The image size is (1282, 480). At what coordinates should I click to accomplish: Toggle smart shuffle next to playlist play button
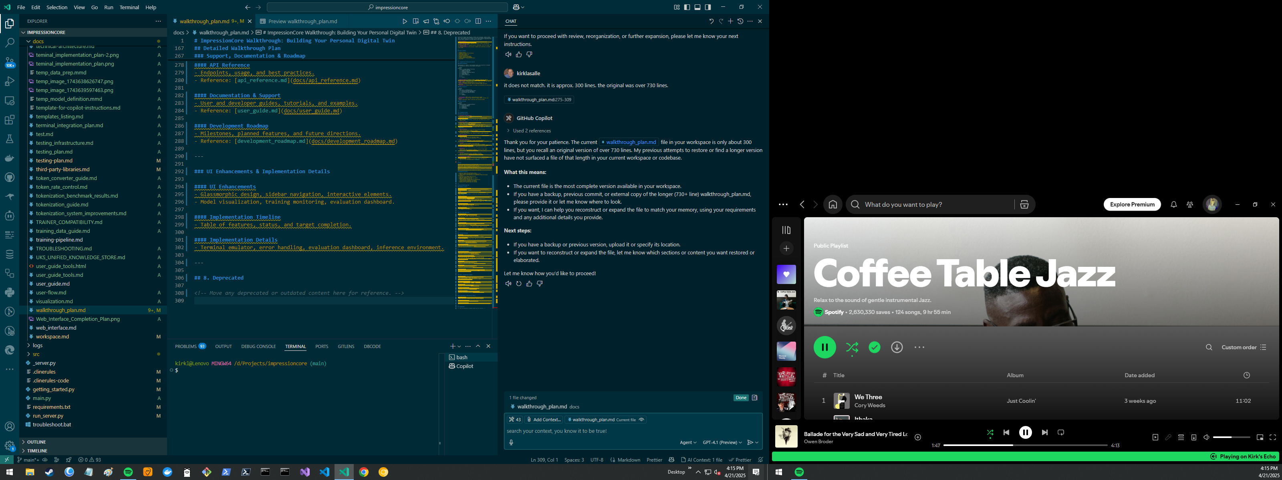(x=852, y=347)
